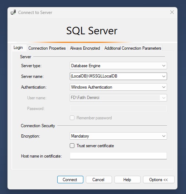The image size is (186, 194).
Task: Enable the Trust server certificate checkbox
Action: pos(72,146)
